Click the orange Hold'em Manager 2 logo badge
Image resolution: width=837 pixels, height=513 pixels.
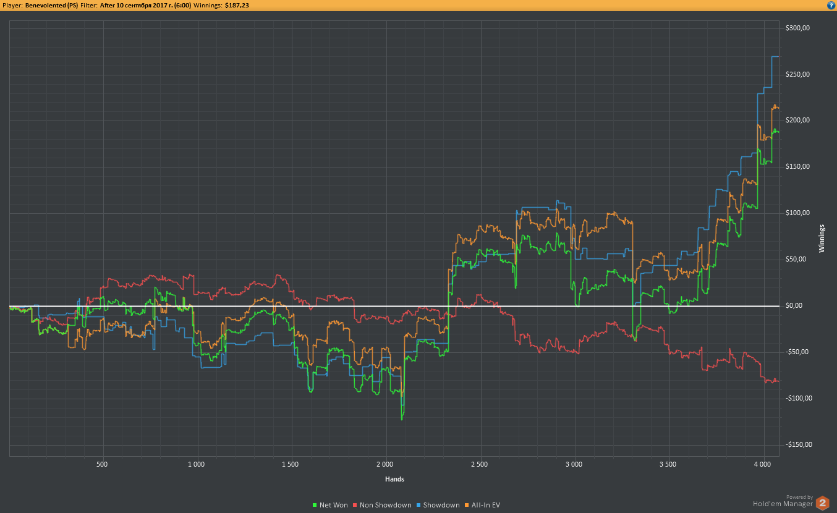pyautogui.click(x=822, y=503)
